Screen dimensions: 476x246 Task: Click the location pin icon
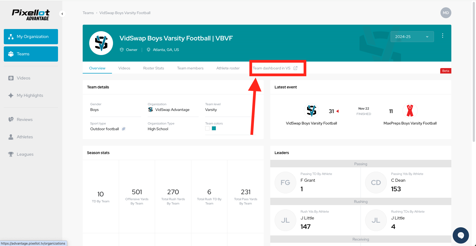click(x=149, y=50)
